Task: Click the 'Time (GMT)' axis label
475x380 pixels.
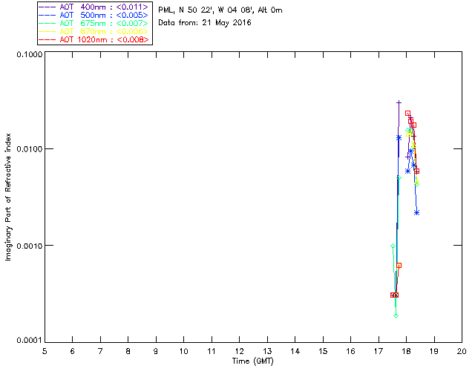Action: (252, 361)
